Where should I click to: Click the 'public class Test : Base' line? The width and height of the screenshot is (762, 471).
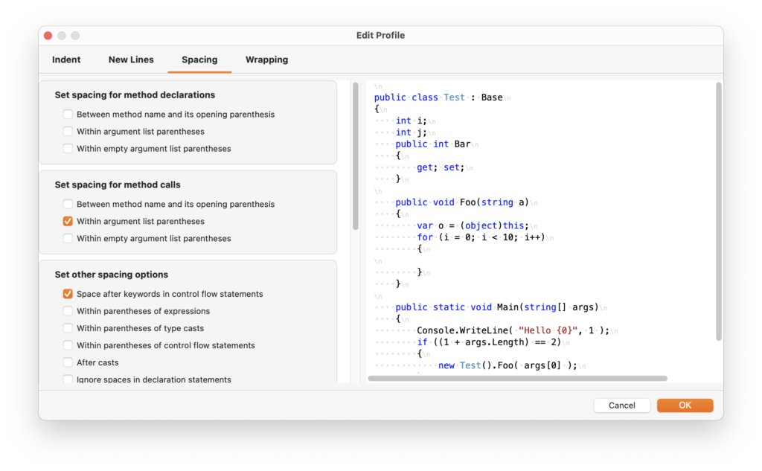tap(438, 97)
